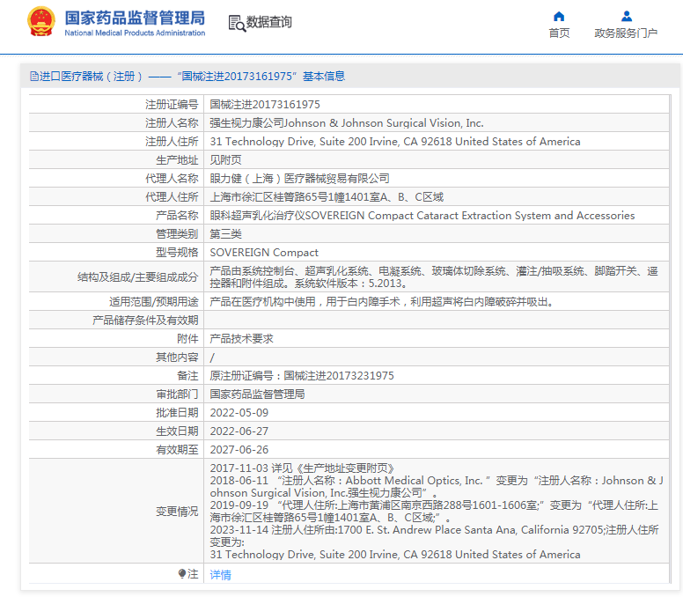The width and height of the screenshot is (683, 597).
Task: Open the 详情 link
Action: click(x=220, y=575)
